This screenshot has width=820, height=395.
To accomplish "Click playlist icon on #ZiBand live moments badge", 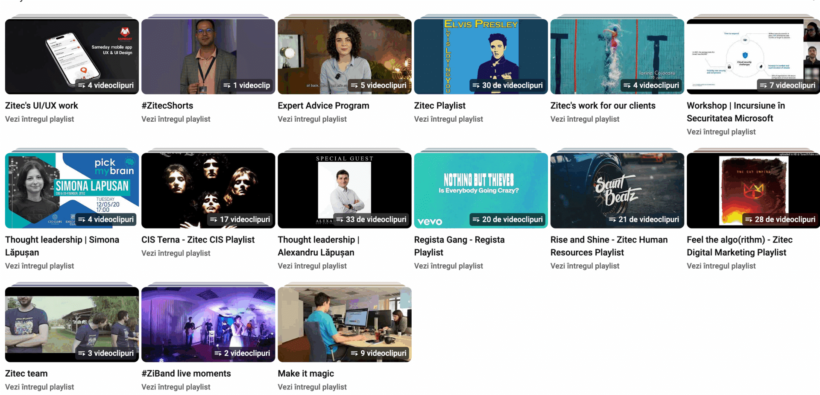I will [218, 354].
